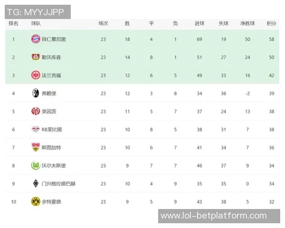The image size is (285, 228).
Task: Click the 场次 column header
Action: pos(103,23)
